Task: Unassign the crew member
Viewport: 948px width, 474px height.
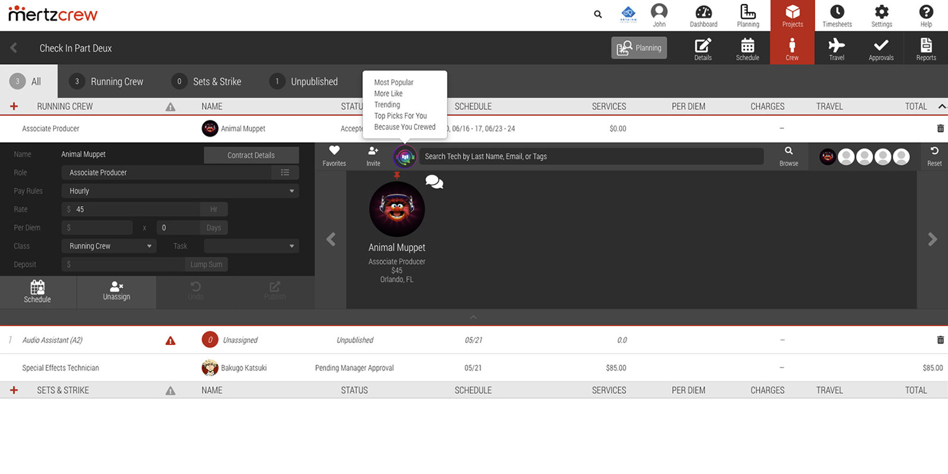Action: click(x=116, y=292)
